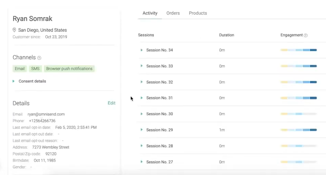This screenshot has width=326, height=175.
Task: Switch to the Orders tab
Action: [x=173, y=13]
